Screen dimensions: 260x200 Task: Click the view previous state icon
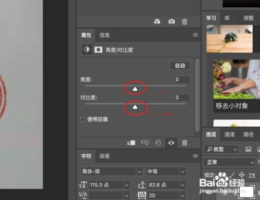click(x=145, y=143)
